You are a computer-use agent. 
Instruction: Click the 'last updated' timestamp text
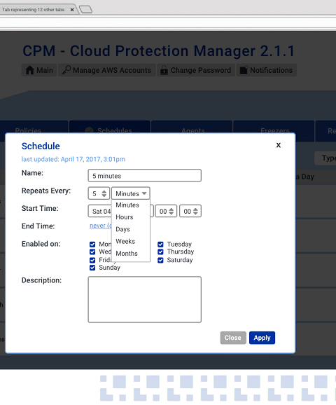[x=73, y=159]
